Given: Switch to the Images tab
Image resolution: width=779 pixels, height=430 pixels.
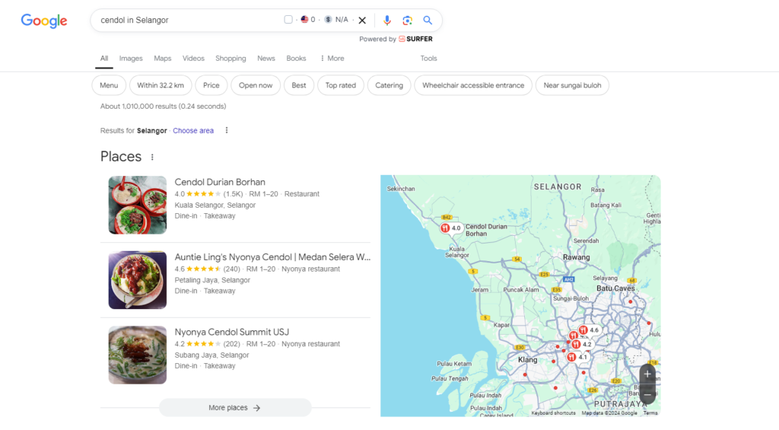Looking at the screenshot, I should (131, 58).
